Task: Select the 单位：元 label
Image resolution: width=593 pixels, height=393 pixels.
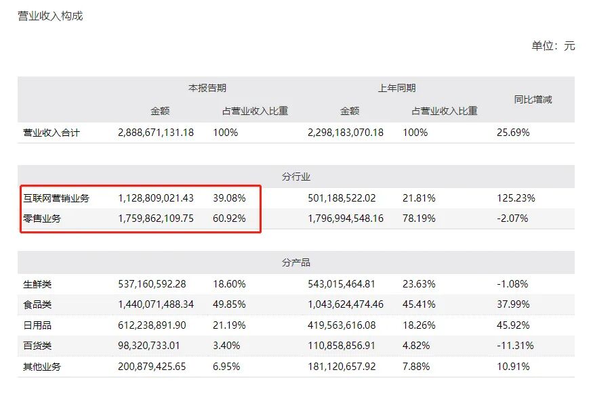Action: coord(553,46)
